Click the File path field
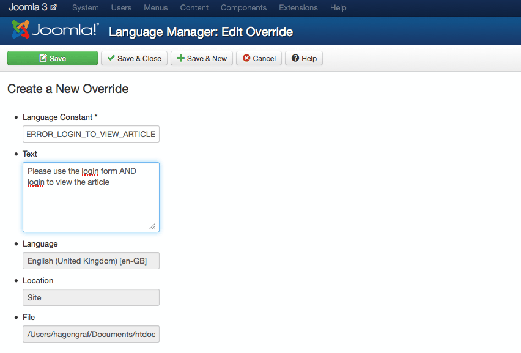521x353 pixels. [91, 334]
